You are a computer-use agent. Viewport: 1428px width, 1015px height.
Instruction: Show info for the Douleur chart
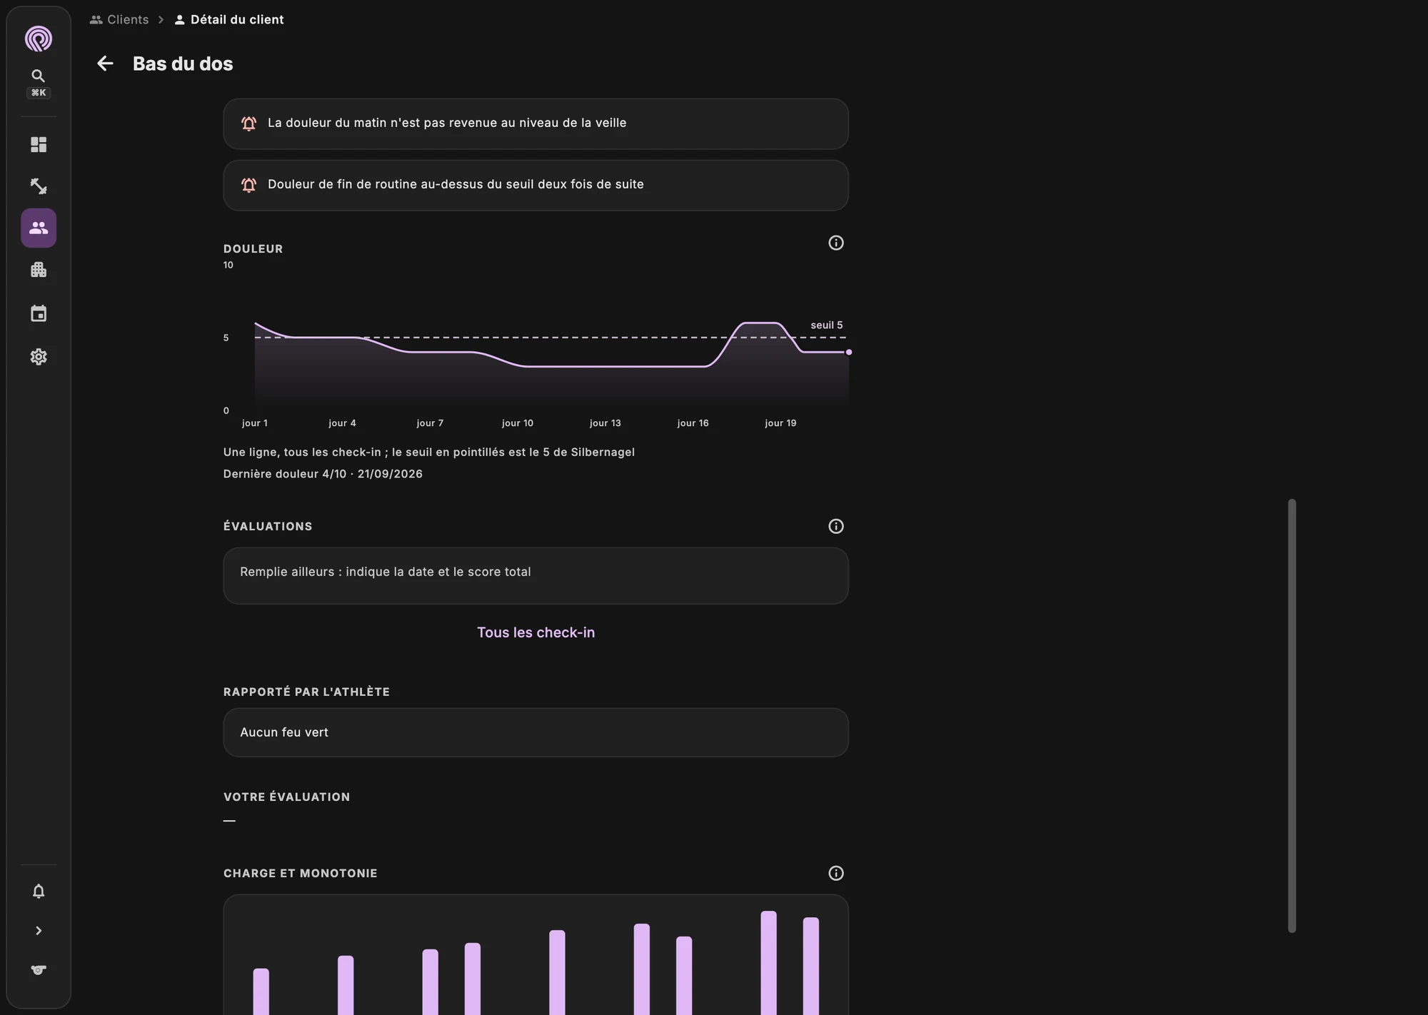tap(836, 243)
